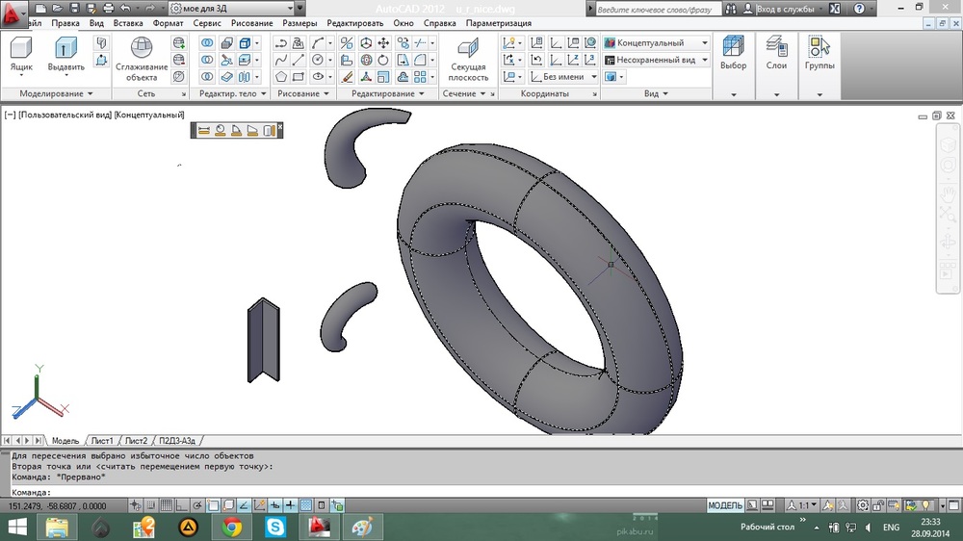Click the keyword search input field
The width and height of the screenshot is (963, 541).
point(662,9)
